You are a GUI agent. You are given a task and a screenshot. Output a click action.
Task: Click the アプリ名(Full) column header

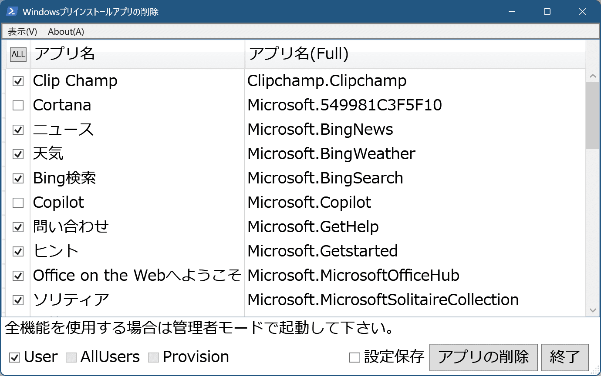point(415,54)
